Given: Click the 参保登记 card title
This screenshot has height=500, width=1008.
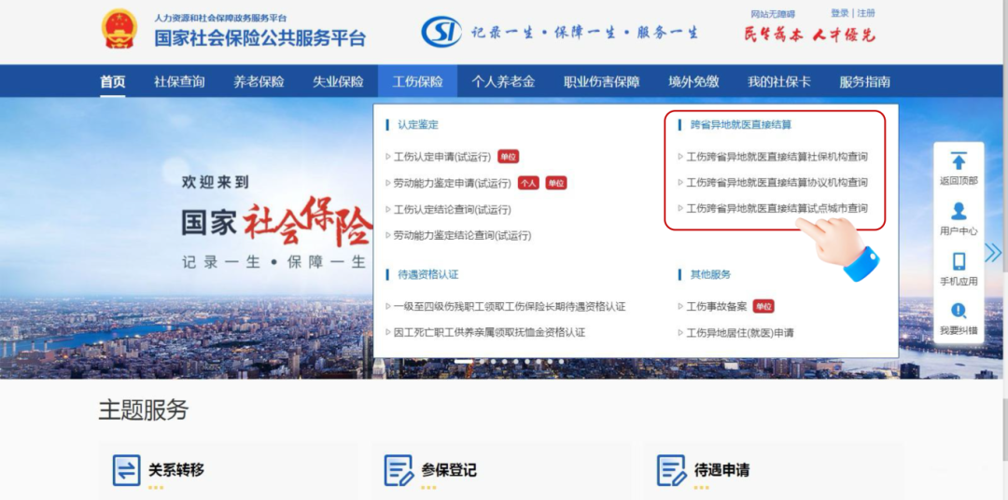Looking at the screenshot, I should click(449, 470).
